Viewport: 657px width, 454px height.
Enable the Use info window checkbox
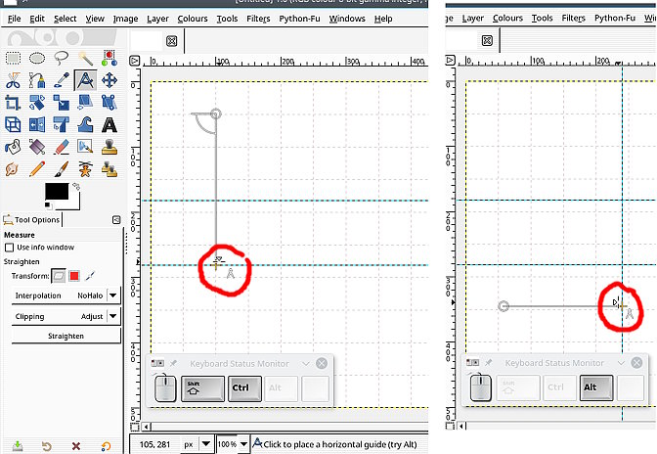pos(9,248)
